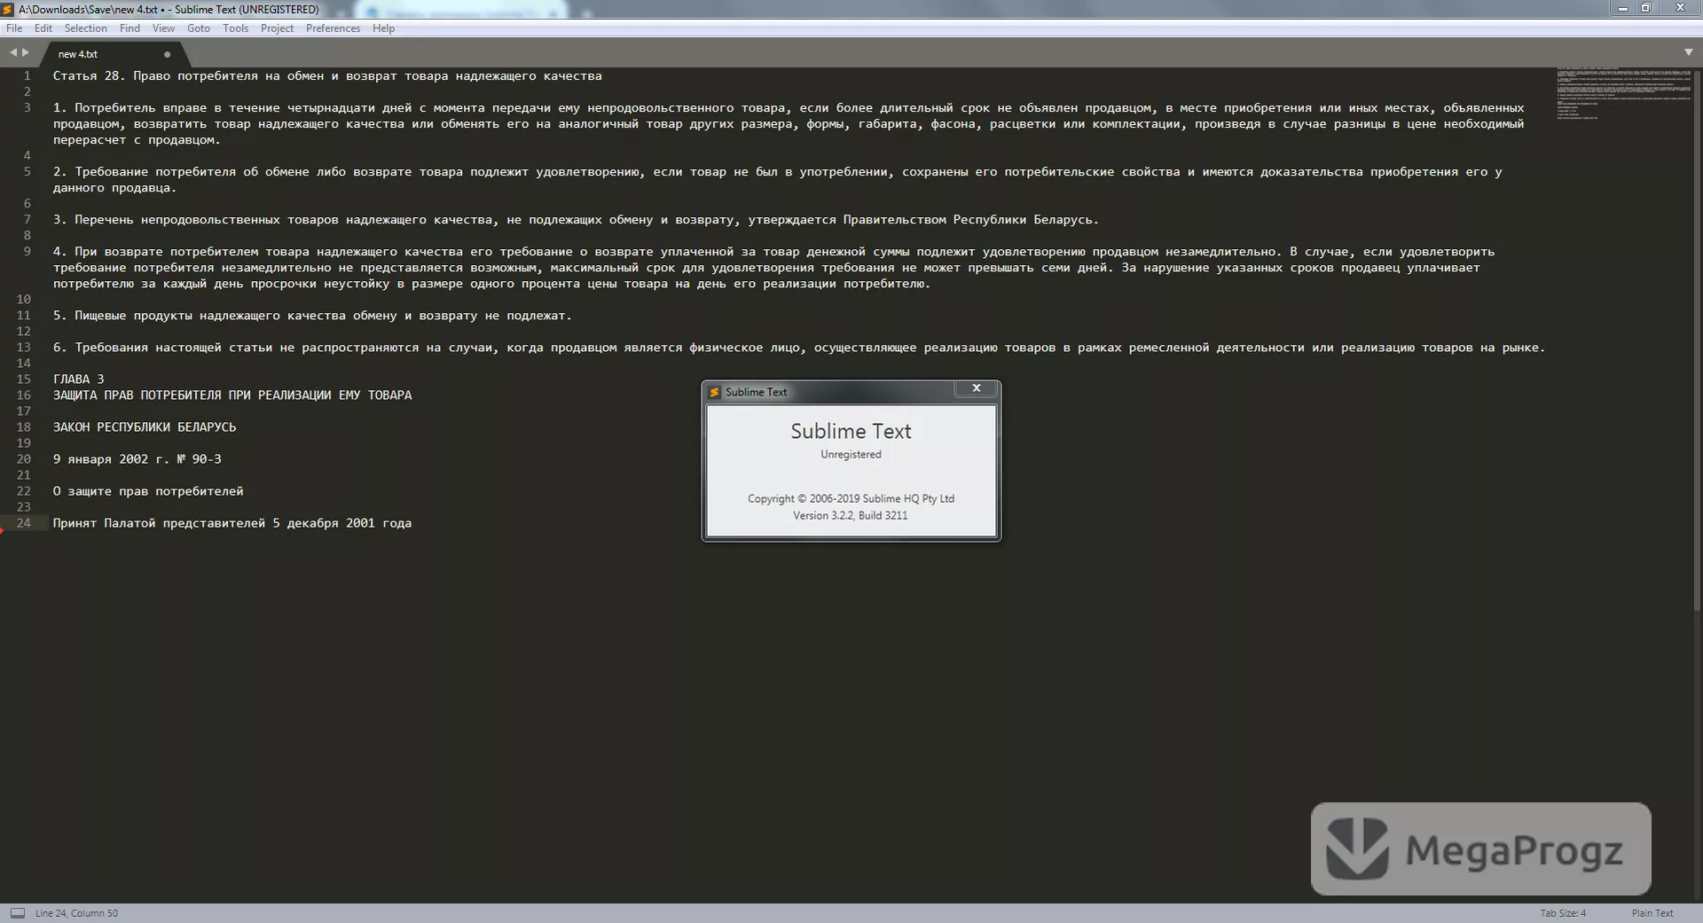The image size is (1703, 923).
Task: Open the Preferences menu
Action: point(333,28)
